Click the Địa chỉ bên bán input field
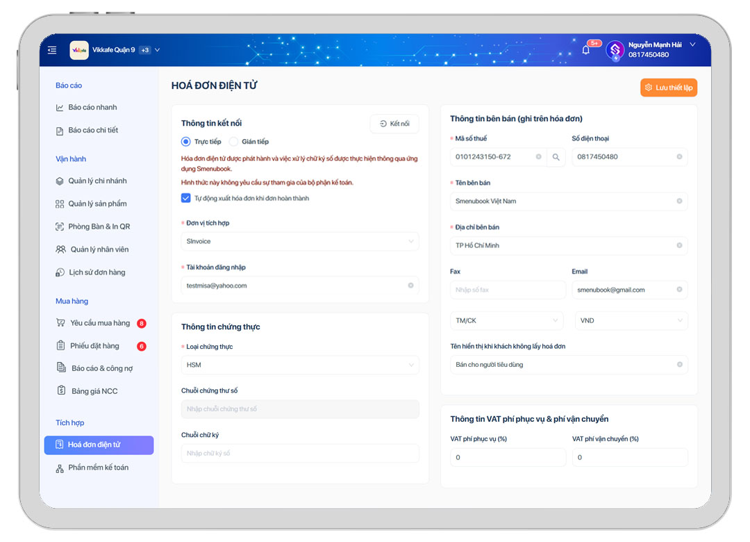The width and height of the screenshot is (750, 542). (569, 245)
